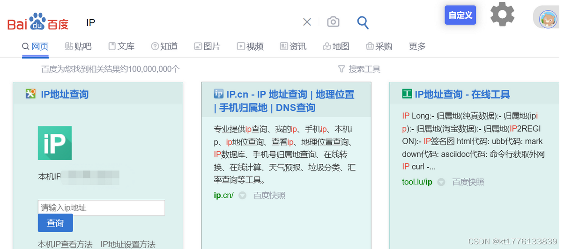The image size is (564, 249).
Task: Click the ip.cn/ green URL
Action: coord(223,195)
